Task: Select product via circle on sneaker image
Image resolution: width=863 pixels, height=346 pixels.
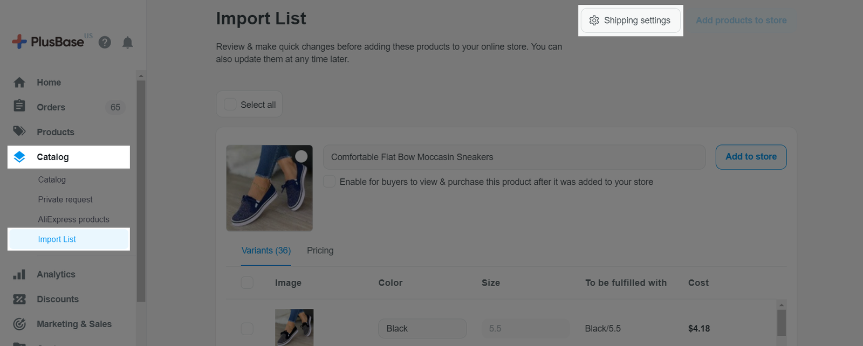Action: tap(302, 156)
